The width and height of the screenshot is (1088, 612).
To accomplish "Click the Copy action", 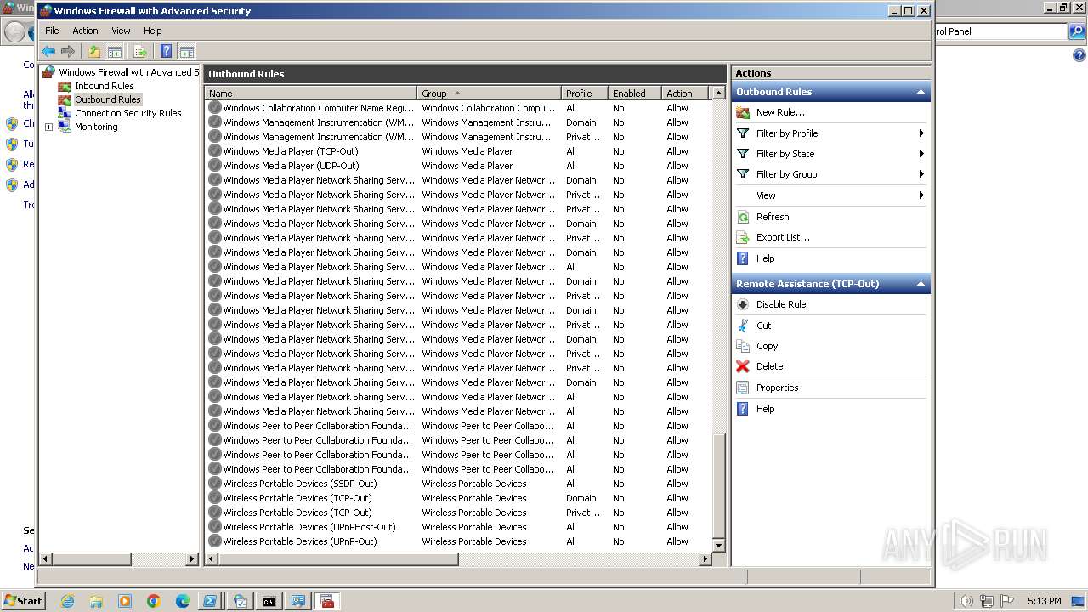I will coord(766,346).
